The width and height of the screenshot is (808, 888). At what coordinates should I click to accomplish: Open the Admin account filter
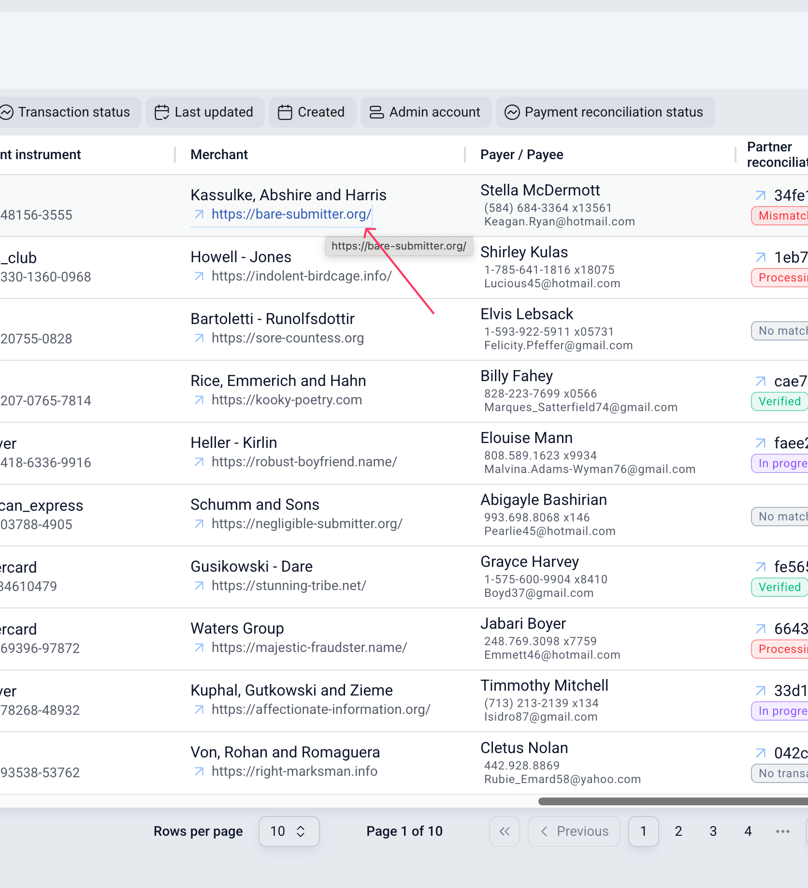click(426, 112)
